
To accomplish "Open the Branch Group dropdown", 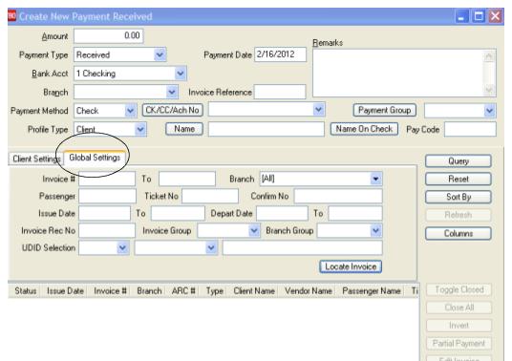I will [x=375, y=231].
